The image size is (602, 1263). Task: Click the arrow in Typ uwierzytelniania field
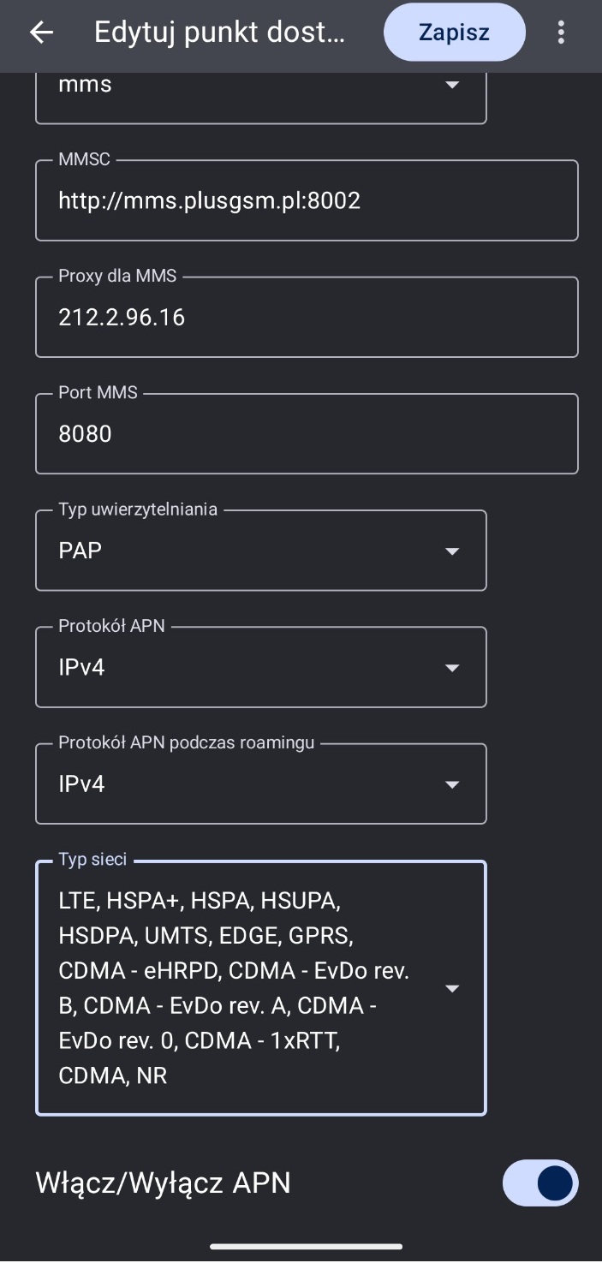coord(452,551)
